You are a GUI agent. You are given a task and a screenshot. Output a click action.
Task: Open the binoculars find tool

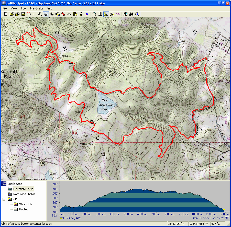coord(131,14)
